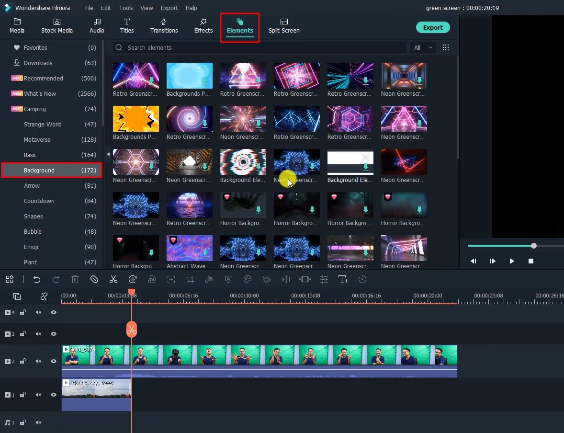
Task: Click the Motion tracking icon
Action: 171,279
